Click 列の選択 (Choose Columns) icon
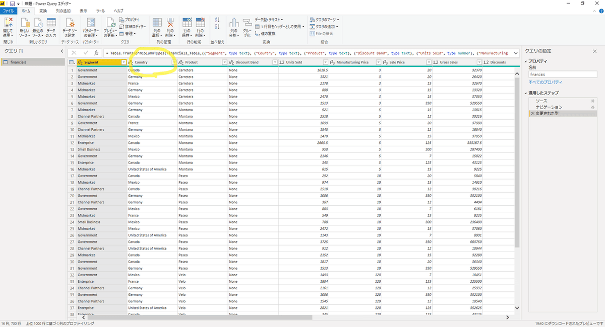605x327 pixels. coord(157,22)
